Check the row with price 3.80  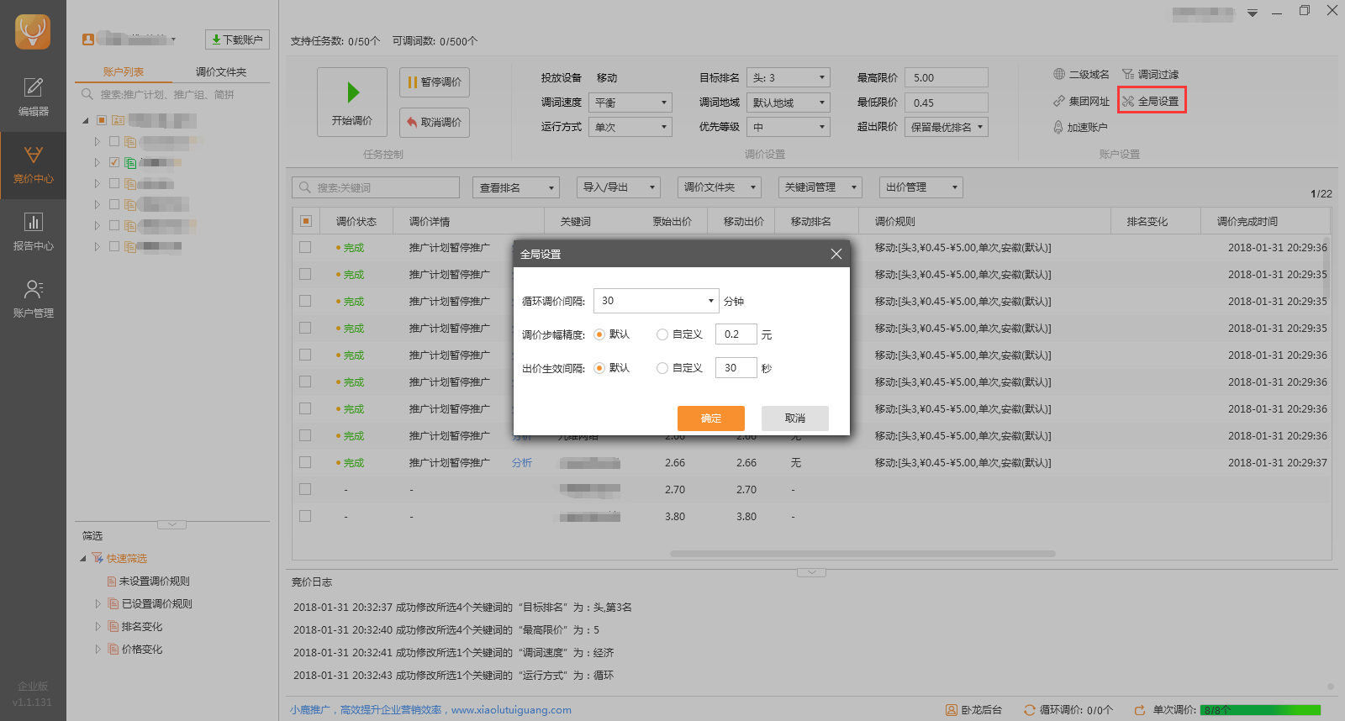(305, 516)
